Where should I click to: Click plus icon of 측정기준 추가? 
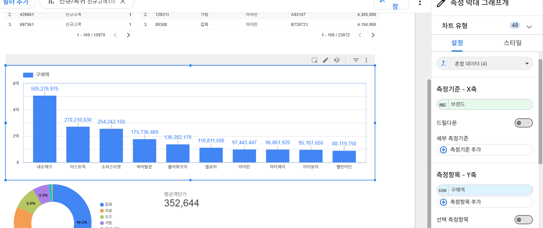click(x=443, y=150)
